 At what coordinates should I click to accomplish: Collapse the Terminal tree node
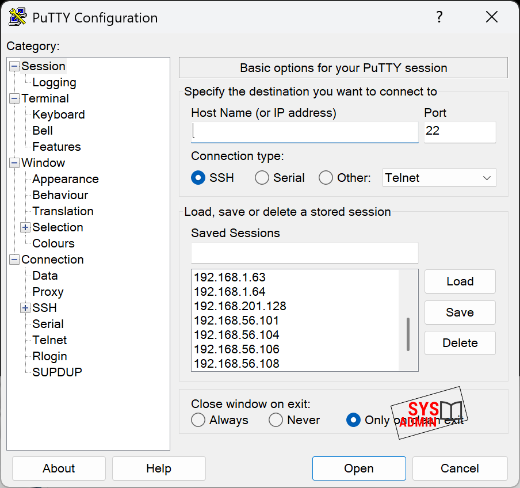pos(14,98)
